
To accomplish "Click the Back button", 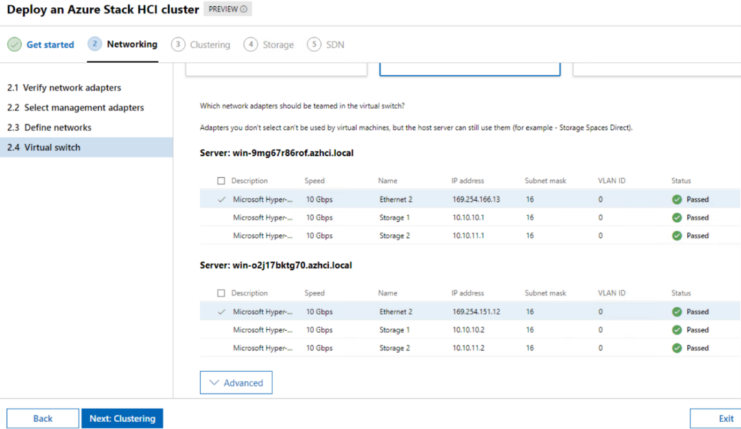I will click(x=43, y=419).
